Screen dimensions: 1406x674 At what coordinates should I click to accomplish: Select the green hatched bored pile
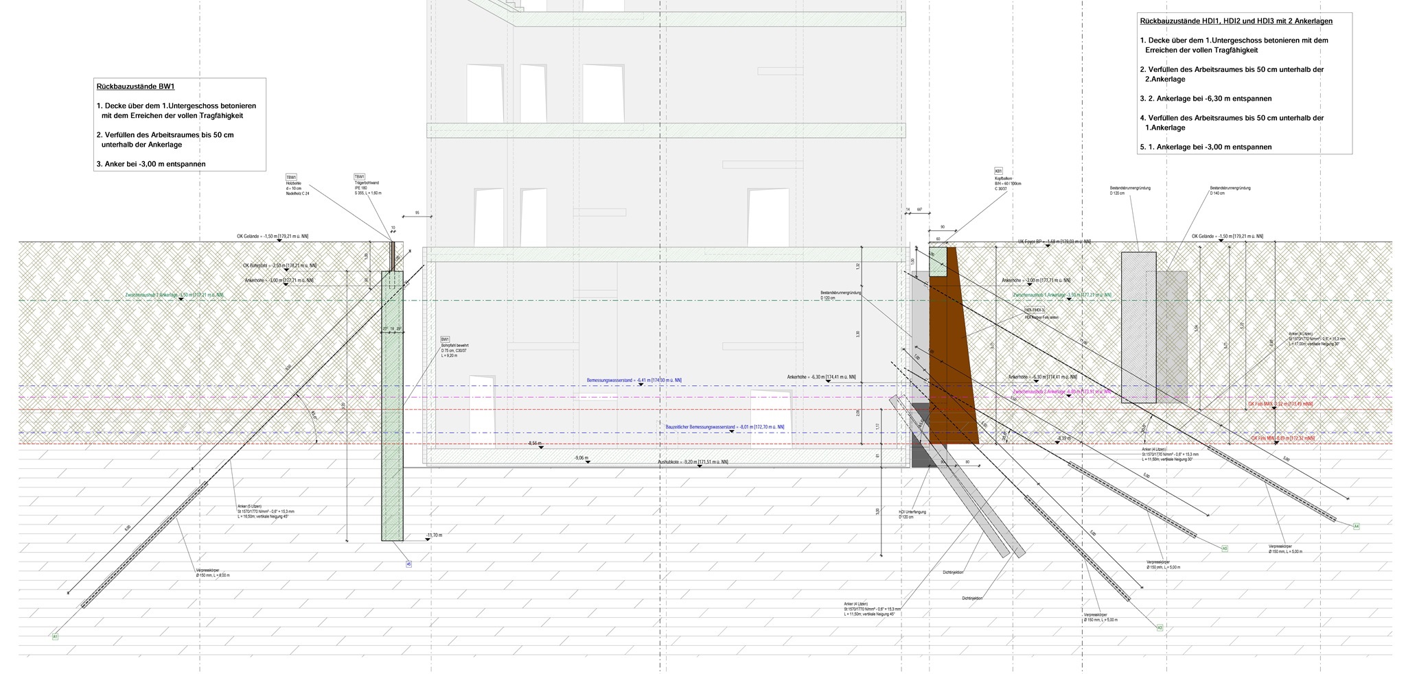(392, 411)
